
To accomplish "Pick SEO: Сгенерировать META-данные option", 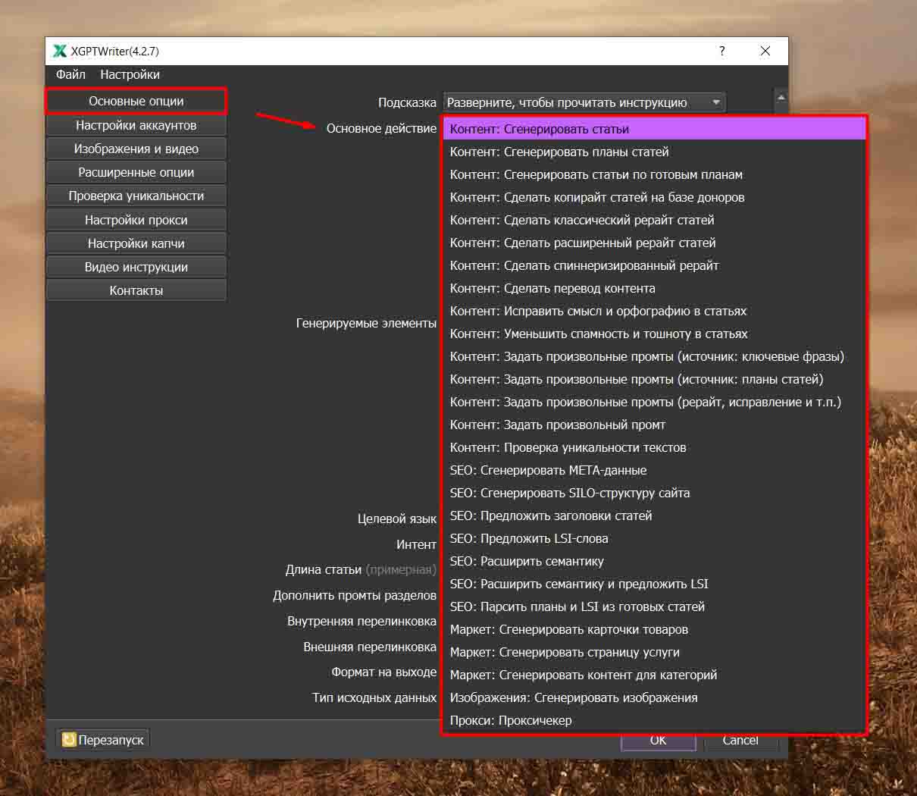I will click(548, 470).
